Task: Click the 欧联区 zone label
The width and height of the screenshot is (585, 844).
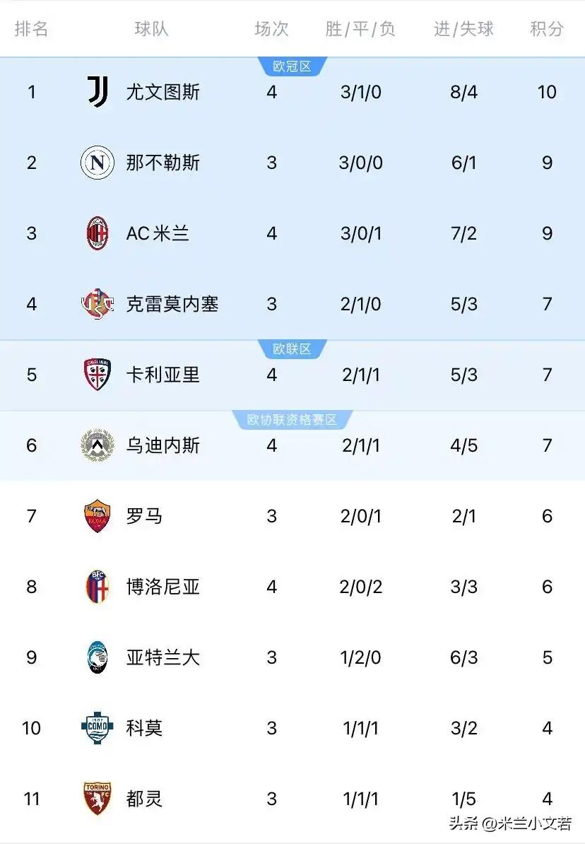Action: point(292,348)
